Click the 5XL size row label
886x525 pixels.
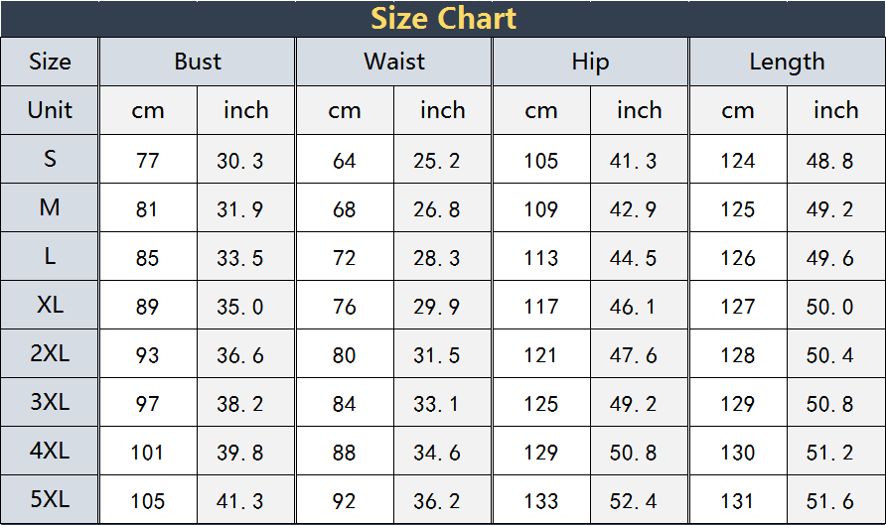50,499
